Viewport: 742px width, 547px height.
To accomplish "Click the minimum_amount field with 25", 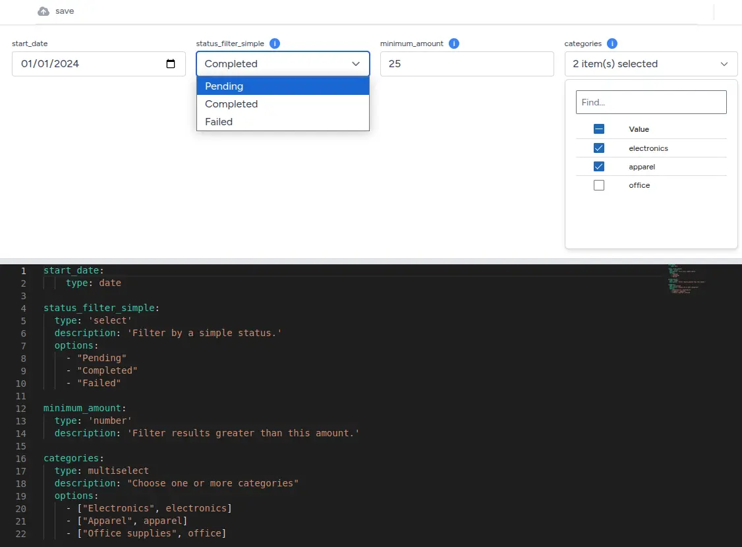I will click(x=467, y=64).
